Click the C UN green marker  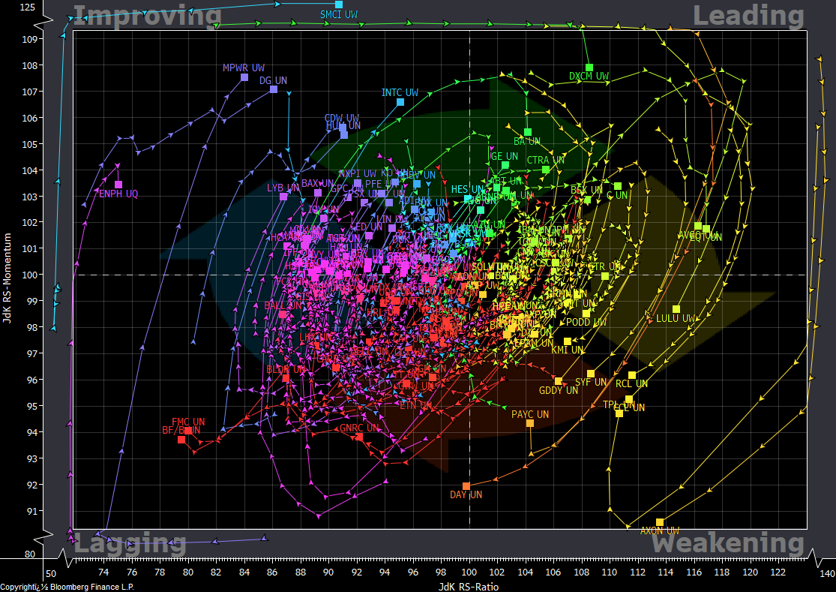(617, 186)
